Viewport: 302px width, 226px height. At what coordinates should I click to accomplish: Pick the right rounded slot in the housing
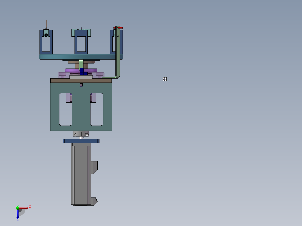tap(97, 109)
